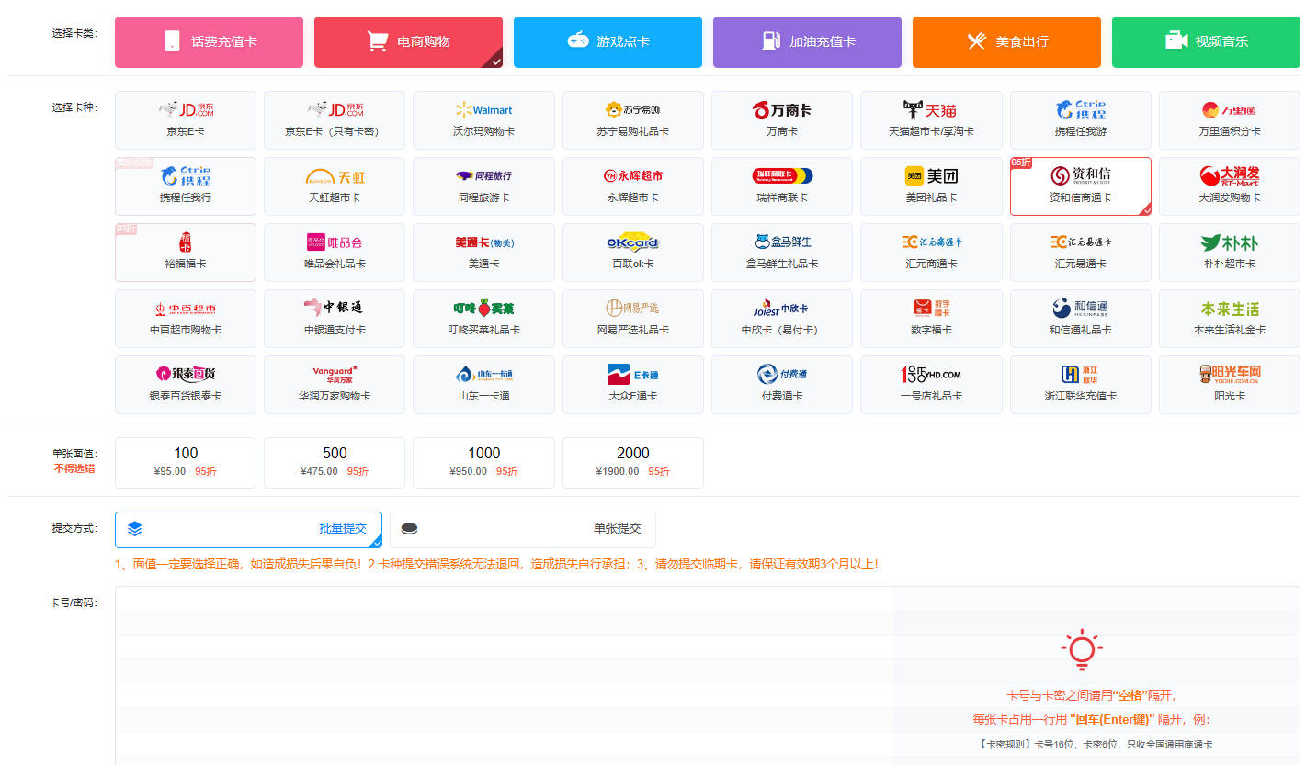Choose 银泰百货银泰卡
This screenshot has height=765, width=1306.
tap(186, 385)
